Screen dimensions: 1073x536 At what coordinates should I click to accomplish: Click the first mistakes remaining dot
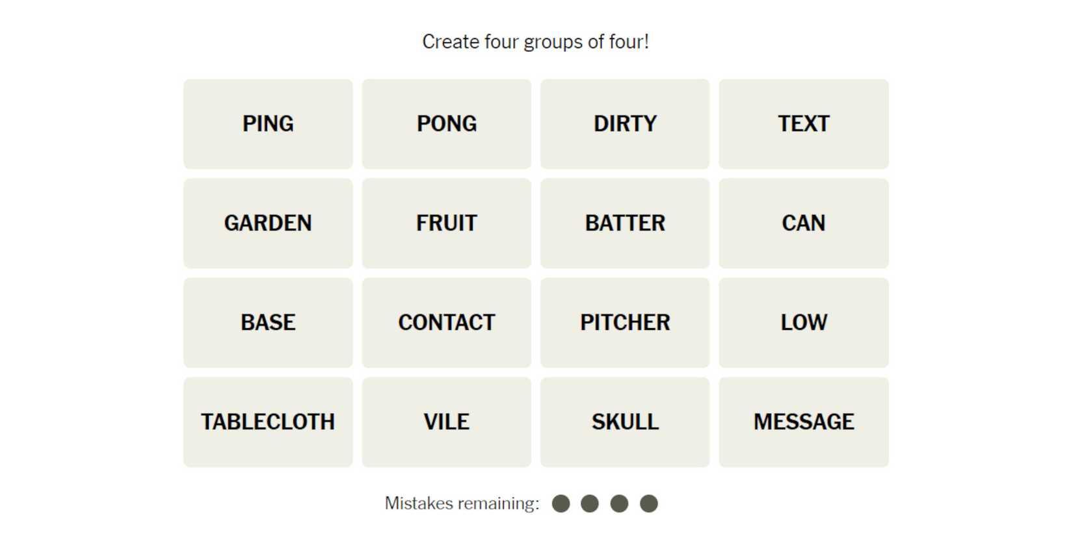[x=561, y=504]
